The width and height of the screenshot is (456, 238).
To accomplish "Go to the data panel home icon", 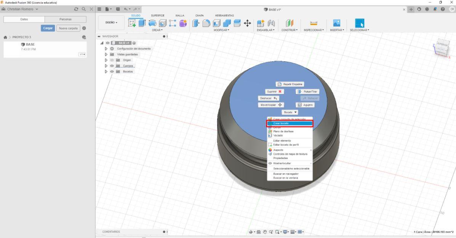I will pos(5,37).
